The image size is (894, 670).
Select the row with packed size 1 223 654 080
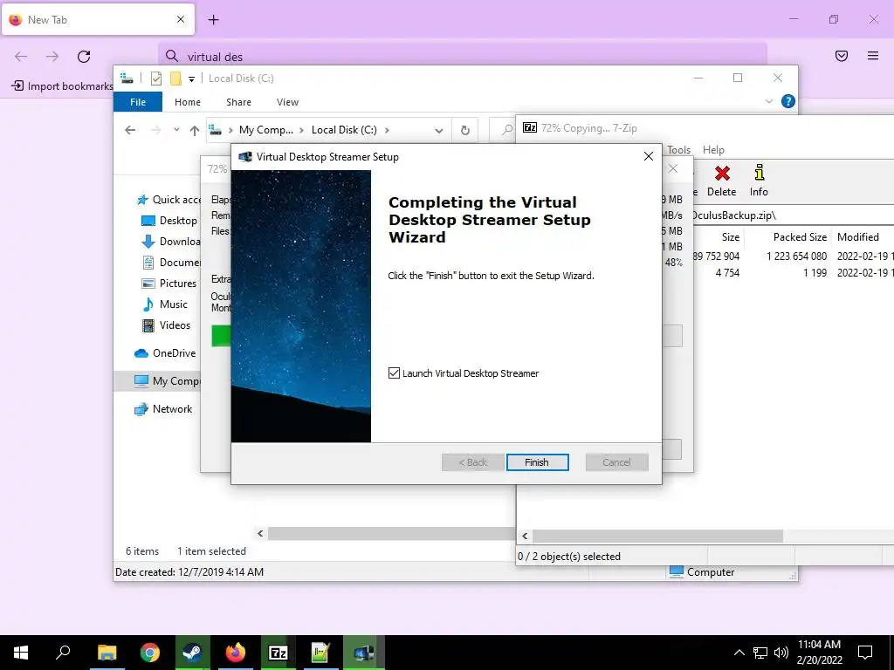(x=794, y=256)
